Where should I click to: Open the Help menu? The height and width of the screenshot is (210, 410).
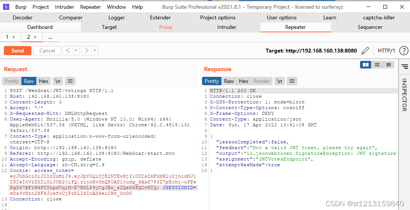pos(137,7)
